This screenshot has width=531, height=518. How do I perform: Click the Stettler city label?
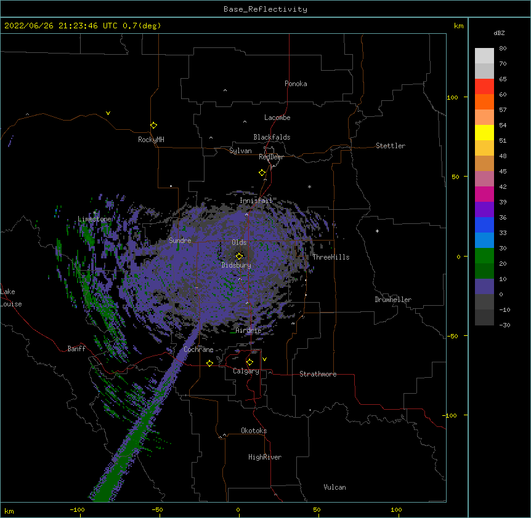[x=391, y=146]
